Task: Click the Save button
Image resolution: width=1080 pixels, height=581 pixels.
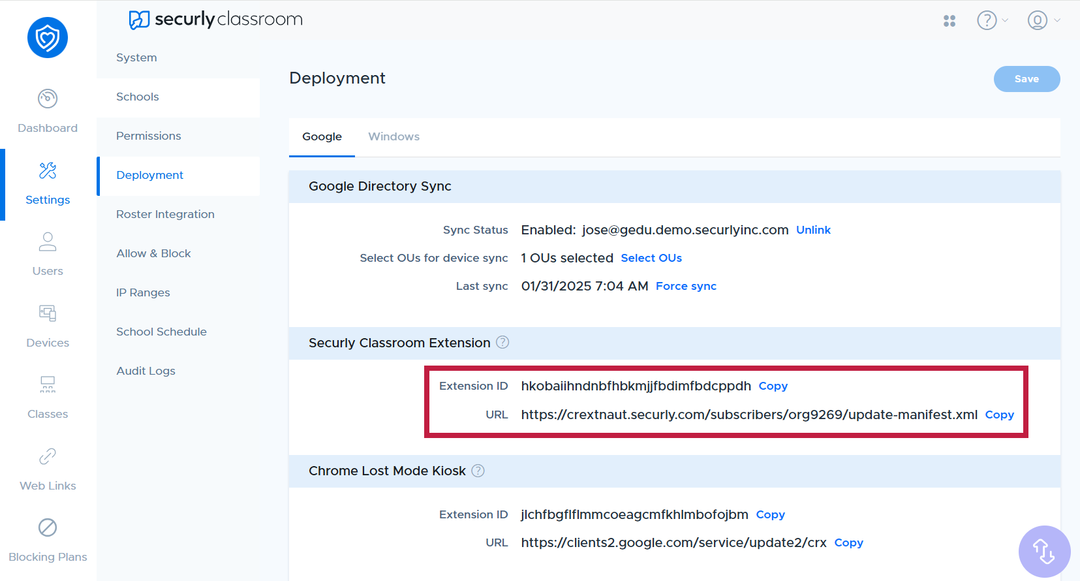Action: 1026,79
